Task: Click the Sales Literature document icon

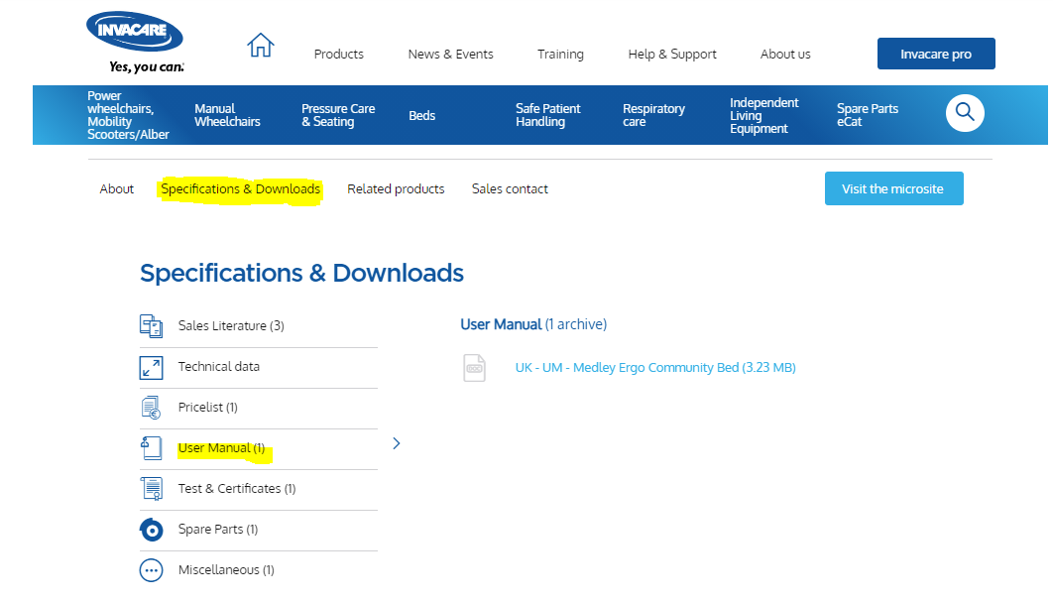Action: (x=152, y=325)
